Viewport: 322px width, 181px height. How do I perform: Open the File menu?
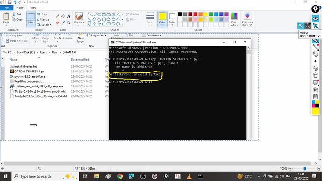tap(7, 8)
